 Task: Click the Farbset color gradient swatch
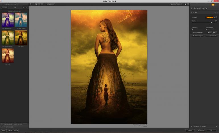tap(210, 18)
